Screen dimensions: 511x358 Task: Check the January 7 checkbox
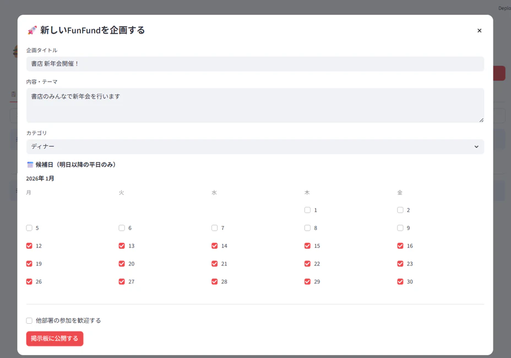(214, 228)
